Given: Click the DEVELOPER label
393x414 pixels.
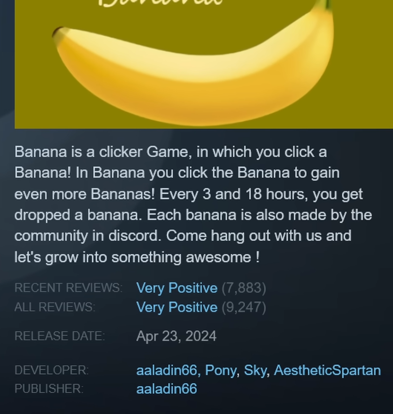Looking at the screenshot, I should coord(51,370).
